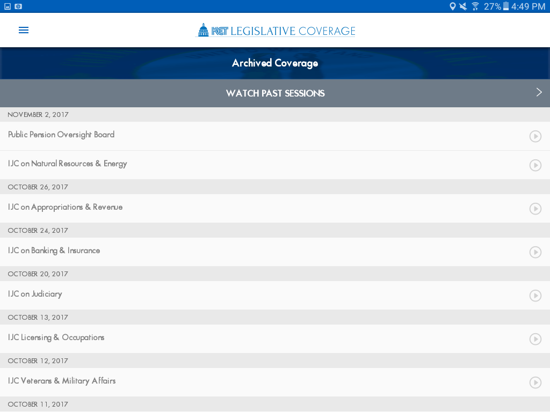
Task: Select IJC on Natural Resources & Energy title
Action: 67,164
